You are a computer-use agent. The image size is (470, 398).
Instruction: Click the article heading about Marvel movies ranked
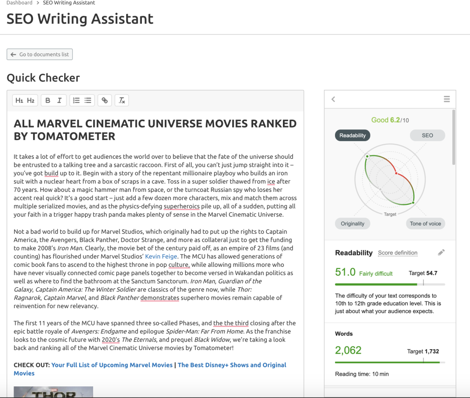155,130
